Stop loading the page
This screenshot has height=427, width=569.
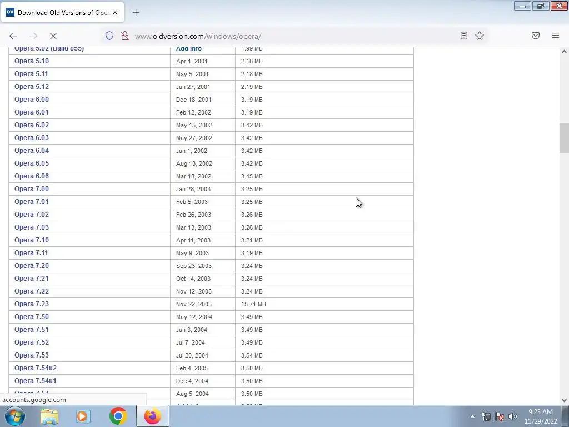pyautogui.click(x=53, y=36)
